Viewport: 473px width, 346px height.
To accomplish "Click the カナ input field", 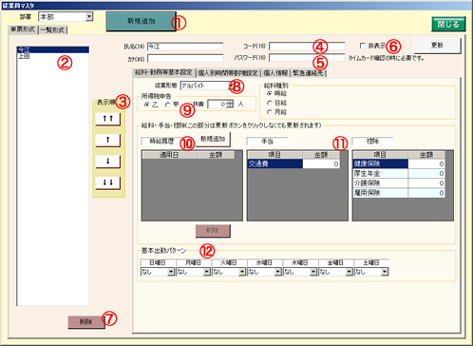I will [x=185, y=59].
